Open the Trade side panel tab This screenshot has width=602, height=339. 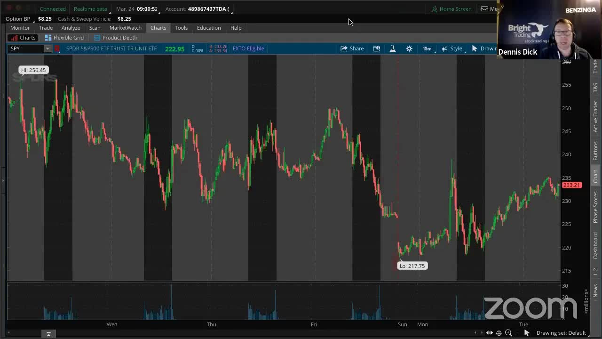pos(595,66)
